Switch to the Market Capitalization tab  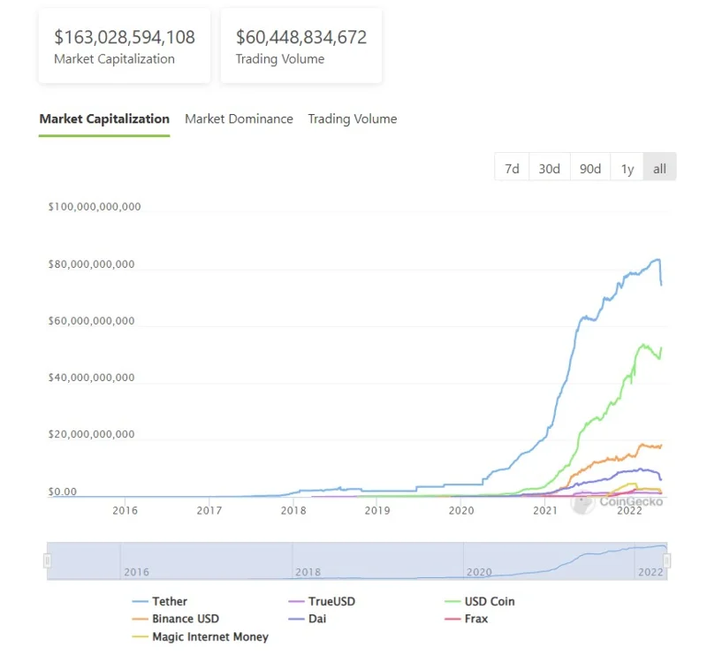(x=104, y=119)
